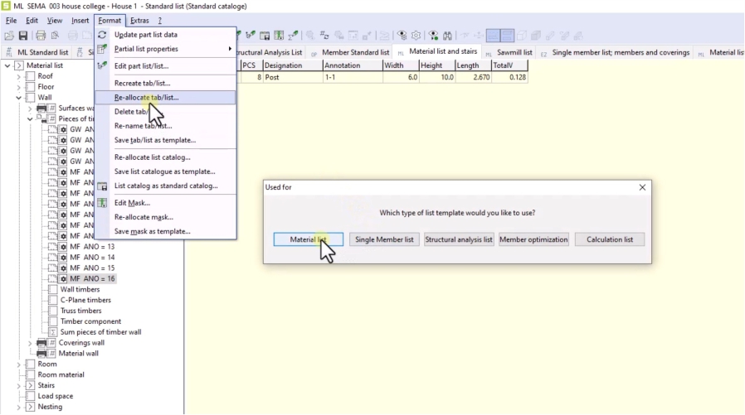Click the Update part list data refresh icon

pyautogui.click(x=102, y=35)
